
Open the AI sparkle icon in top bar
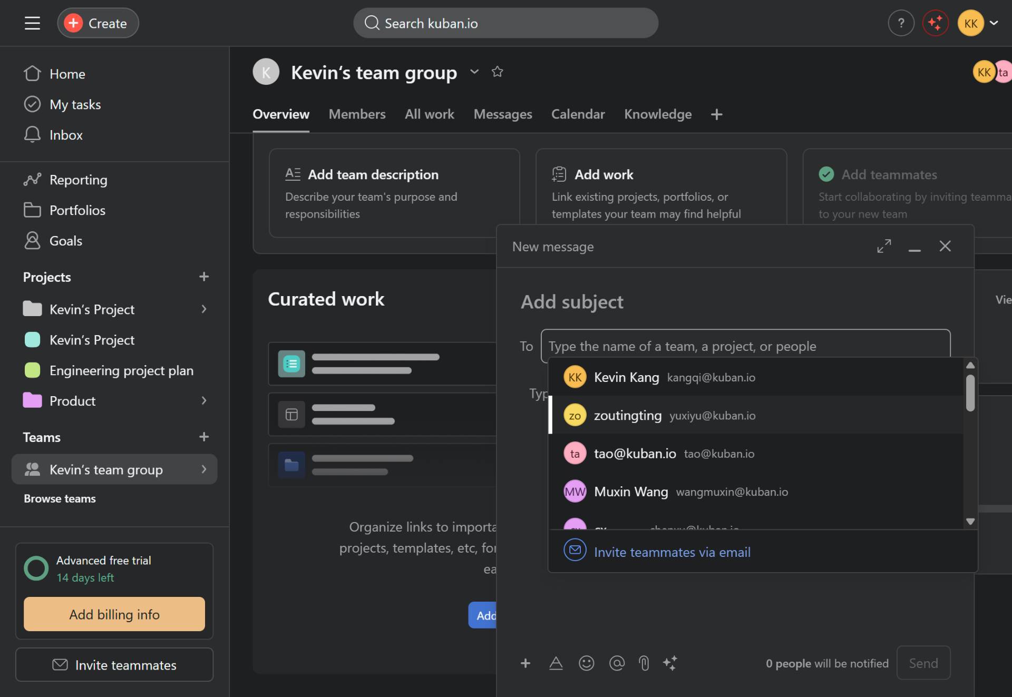click(935, 23)
